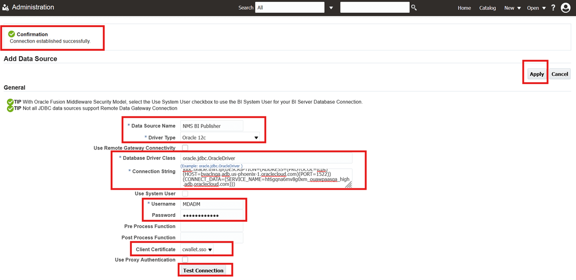Open the user profile avatar icon

[565, 7]
